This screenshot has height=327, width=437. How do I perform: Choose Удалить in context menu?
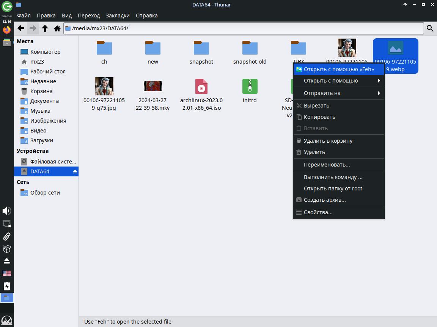click(x=339, y=152)
